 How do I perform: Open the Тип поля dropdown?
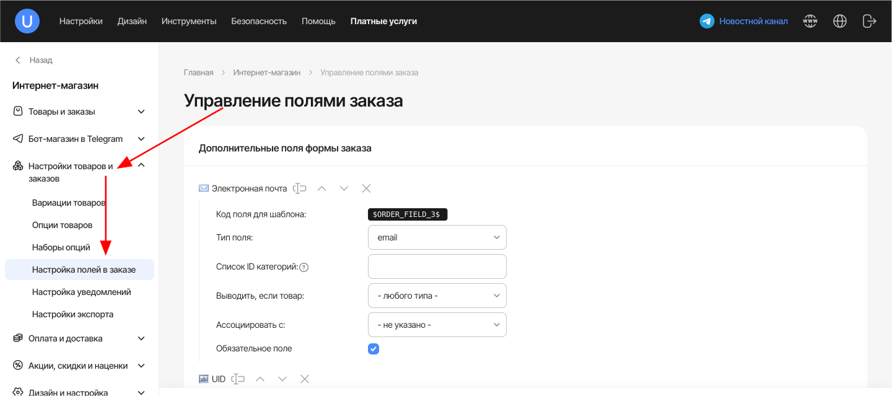437,237
